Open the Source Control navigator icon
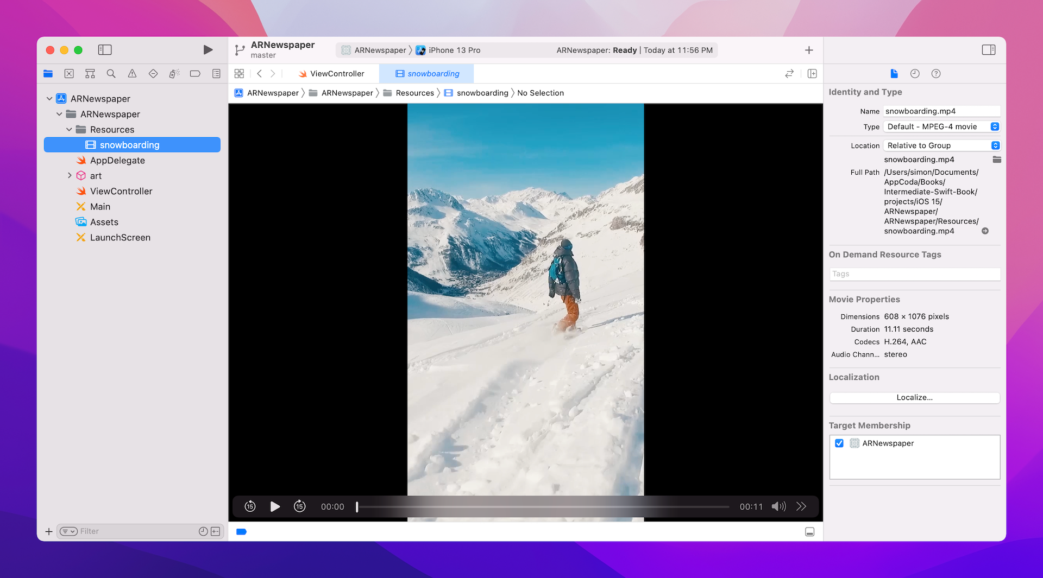Image resolution: width=1043 pixels, height=578 pixels. click(69, 74)
